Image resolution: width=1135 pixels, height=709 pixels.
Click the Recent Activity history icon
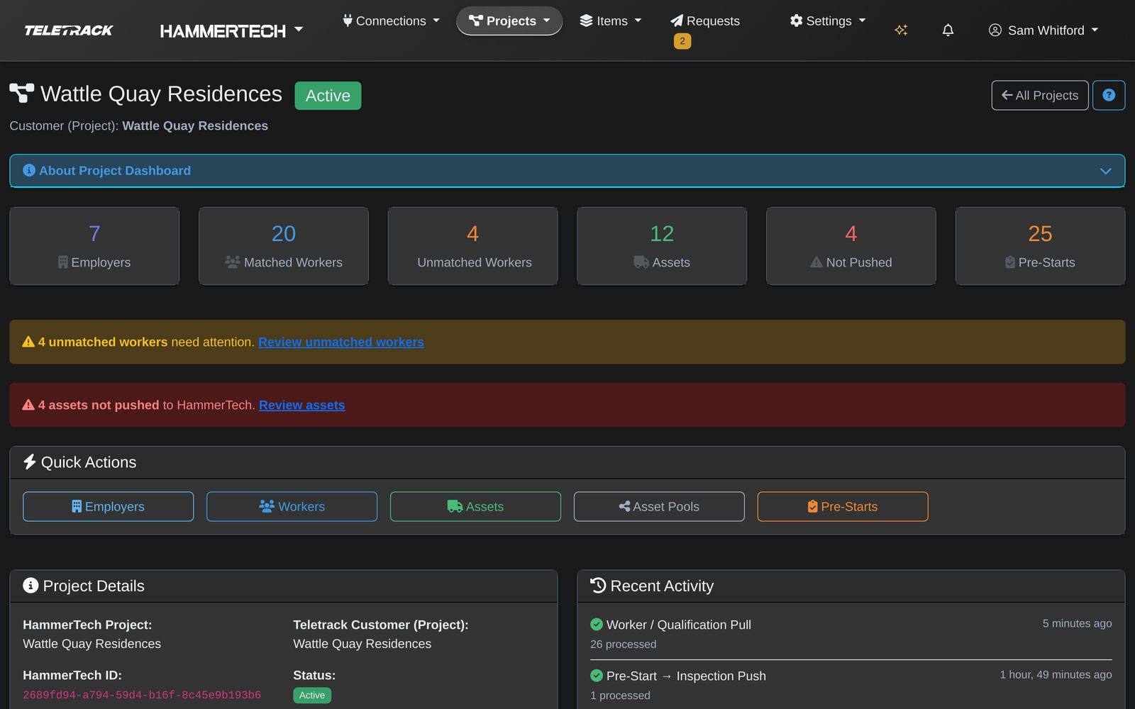[598, 586]
